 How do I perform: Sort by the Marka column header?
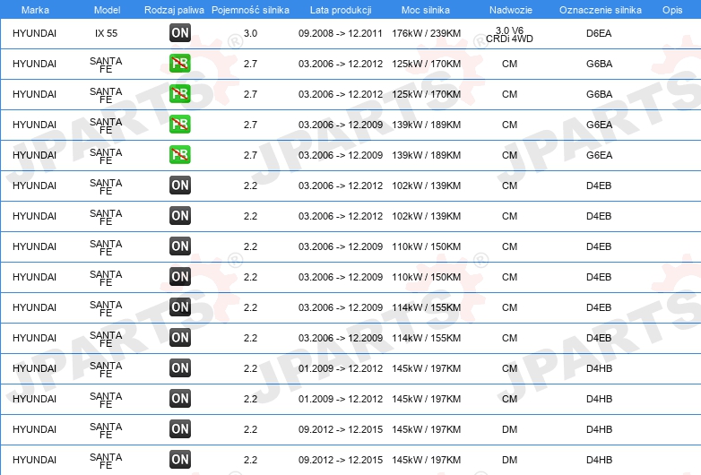(x=35, y=10)
